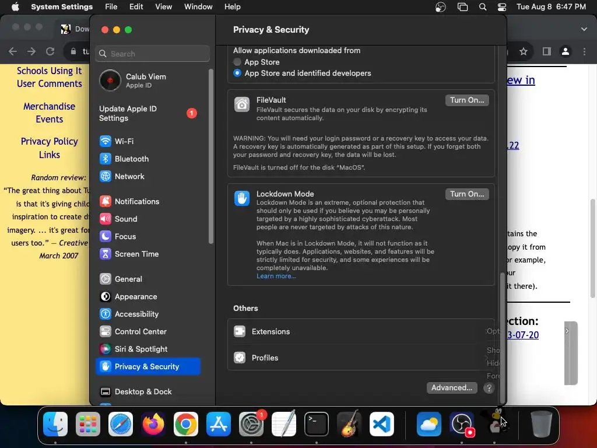The image size is (597, 448).
Task: Follow Learn more link for Lockdown Mode
Action: (276, 276)
